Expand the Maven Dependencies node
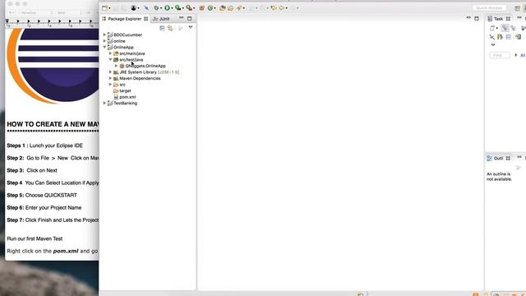 point(110,78)
